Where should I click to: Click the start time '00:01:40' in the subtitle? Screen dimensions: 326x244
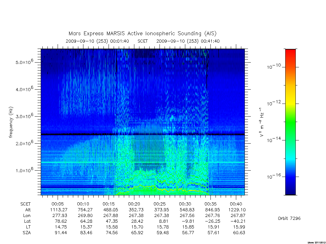(119, 41)
